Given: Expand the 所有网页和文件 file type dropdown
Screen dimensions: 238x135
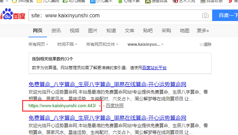Looking at the screenshot, I should (102, 44).
